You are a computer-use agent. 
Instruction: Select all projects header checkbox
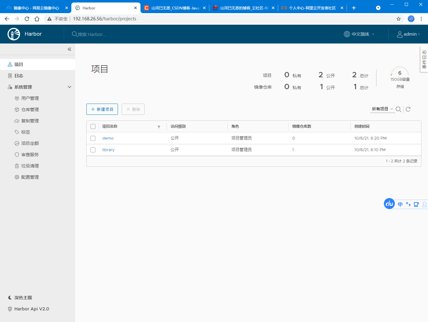click(x=93, y=126)
